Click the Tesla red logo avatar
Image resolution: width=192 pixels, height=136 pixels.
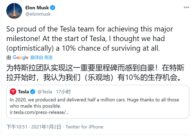13,91
